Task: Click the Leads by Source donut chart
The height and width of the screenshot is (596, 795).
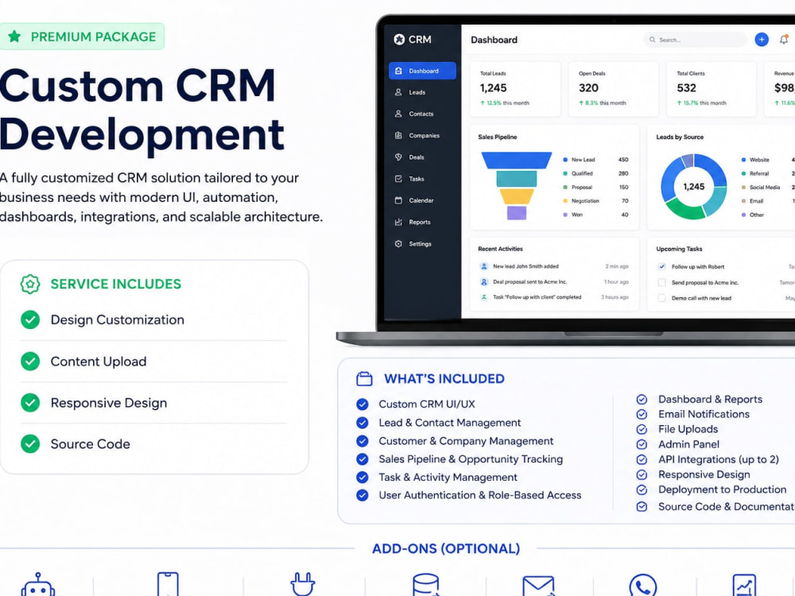Action: [693, 187]
